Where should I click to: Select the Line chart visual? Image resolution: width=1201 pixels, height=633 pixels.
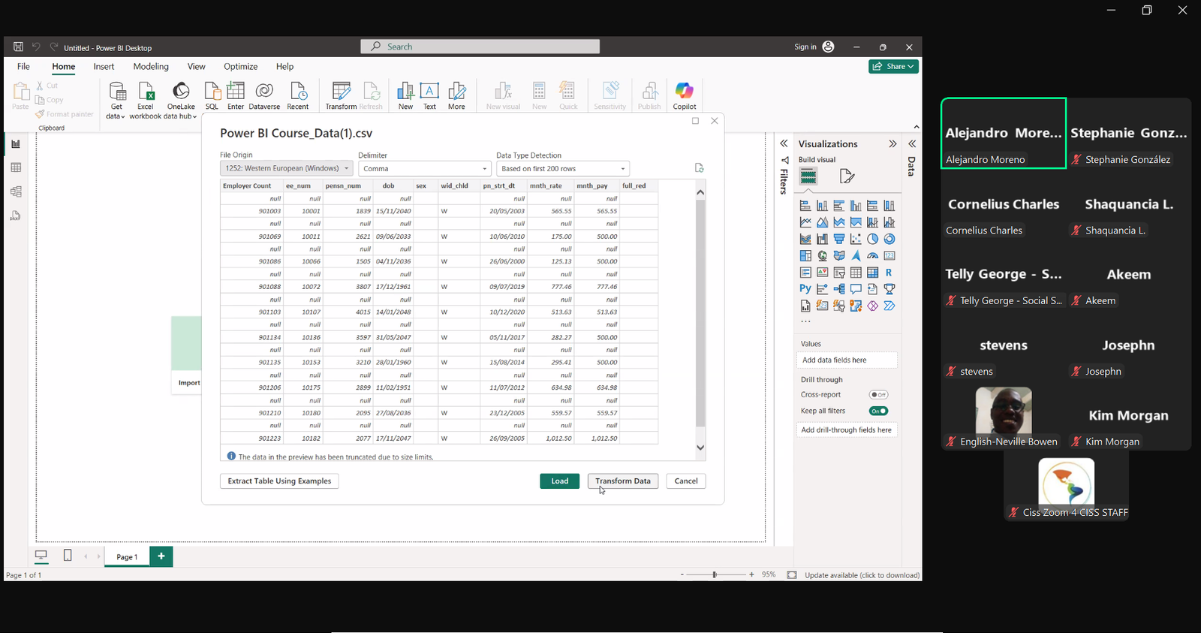click(x=805, y=222)
